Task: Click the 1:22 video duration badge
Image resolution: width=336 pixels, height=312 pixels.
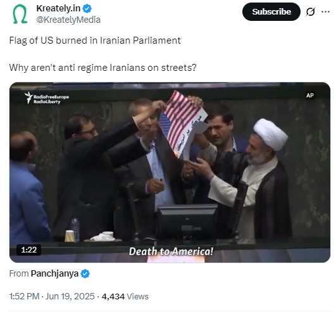Action: coord(28,250)
